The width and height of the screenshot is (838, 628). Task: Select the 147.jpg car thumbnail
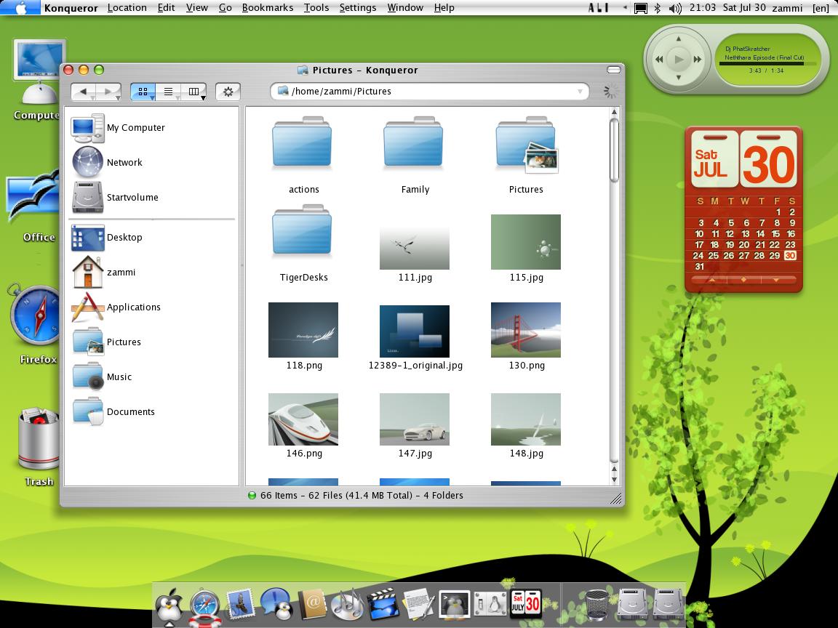pyautogui.click(x=414, y=419)
